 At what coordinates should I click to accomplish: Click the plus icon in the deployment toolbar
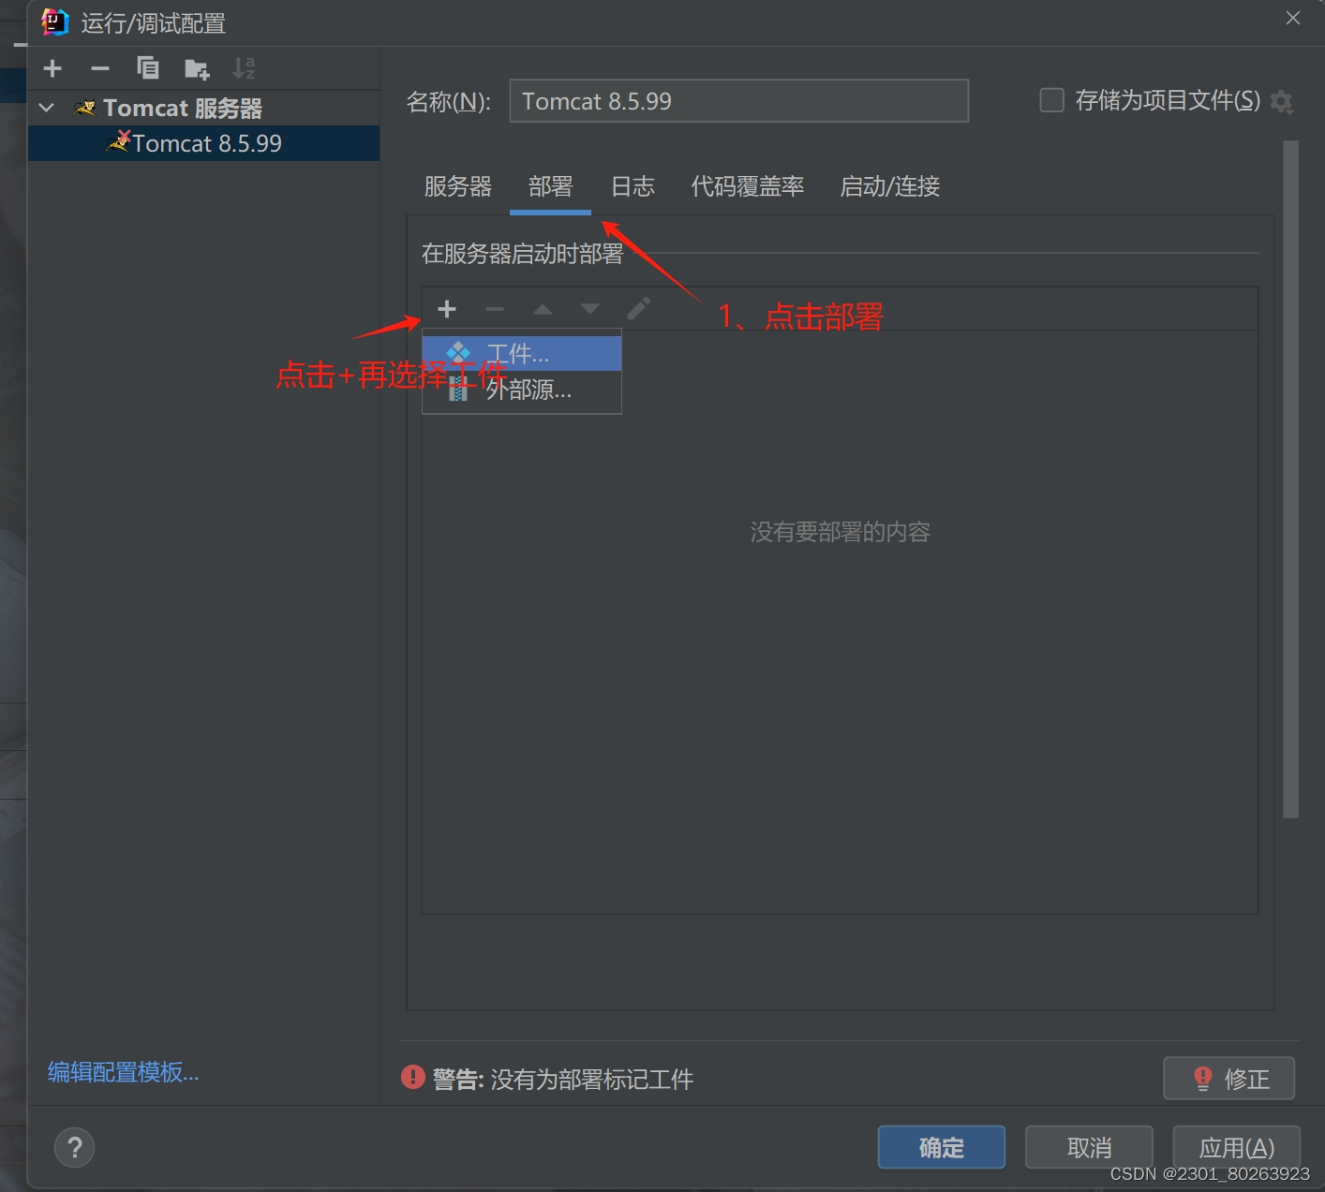(x=447, y=309)
